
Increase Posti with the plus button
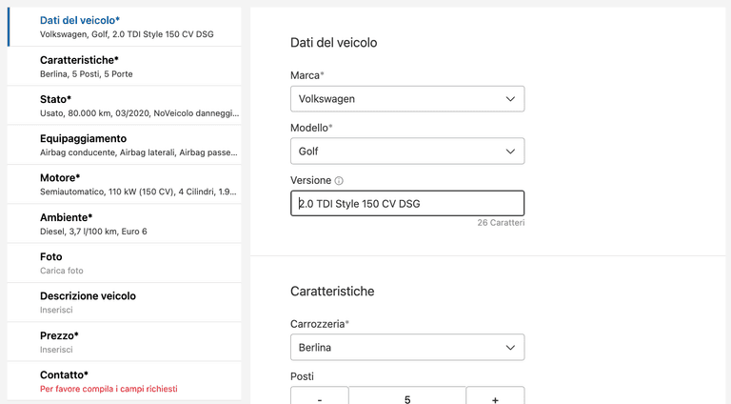coord(495,397)
